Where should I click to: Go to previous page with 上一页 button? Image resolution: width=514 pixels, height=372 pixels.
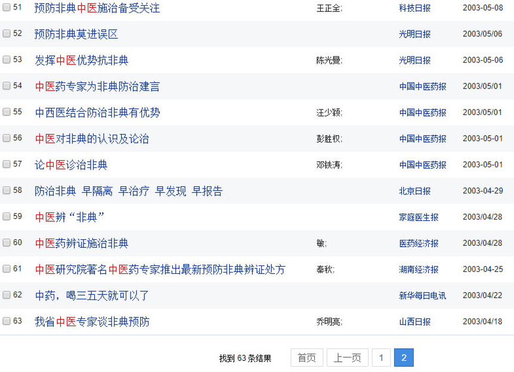tap(348, 358)
